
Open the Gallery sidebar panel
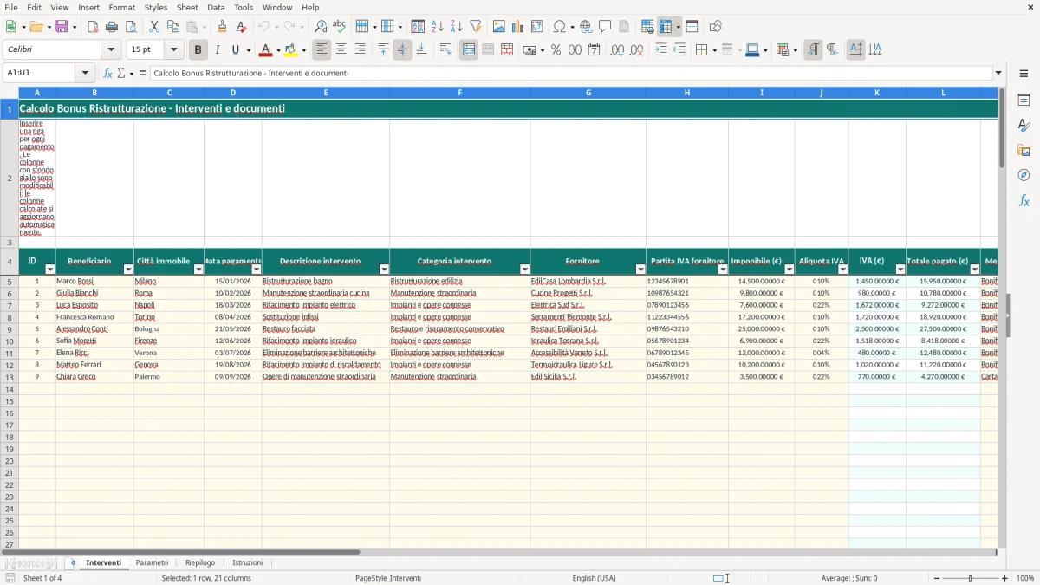click(x=1024, y=151)
